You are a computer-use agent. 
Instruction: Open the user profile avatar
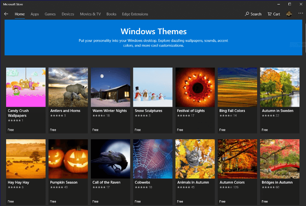289,14
